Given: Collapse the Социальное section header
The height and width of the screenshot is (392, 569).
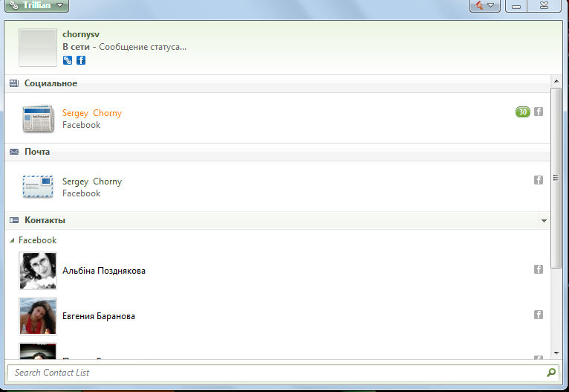Looking at the screenshot, I should [277, 83].
